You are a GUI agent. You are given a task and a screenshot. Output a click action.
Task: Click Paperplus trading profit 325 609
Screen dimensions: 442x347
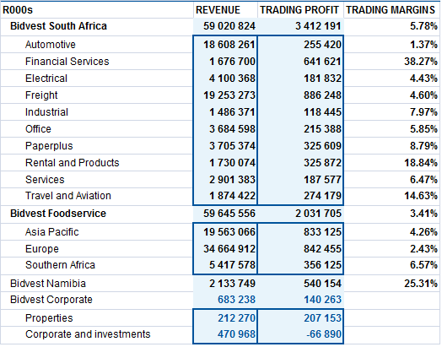click(322, 146)
